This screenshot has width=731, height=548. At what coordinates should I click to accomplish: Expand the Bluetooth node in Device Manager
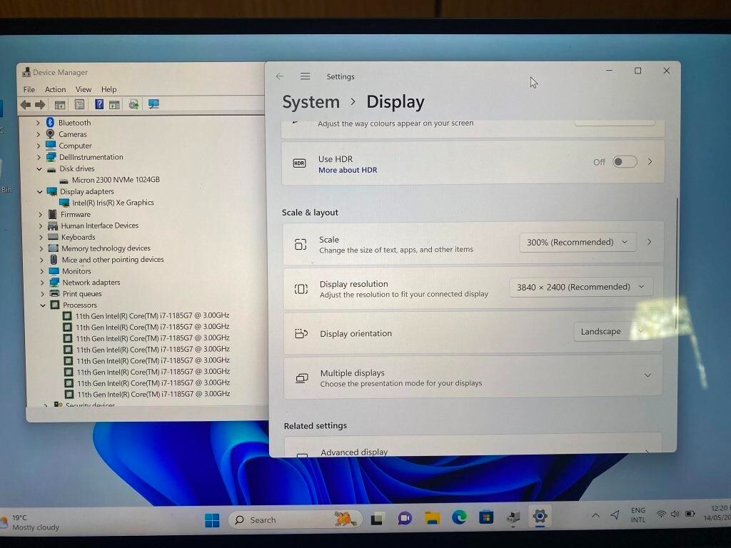pyautogui.click(x=39, y=123)
